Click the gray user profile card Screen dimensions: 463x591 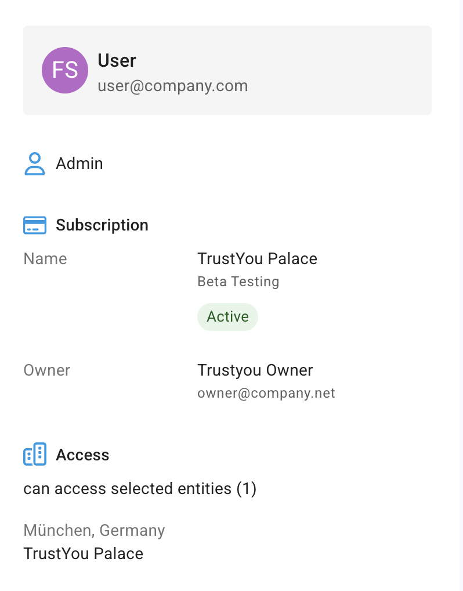(x=227, y=70)
